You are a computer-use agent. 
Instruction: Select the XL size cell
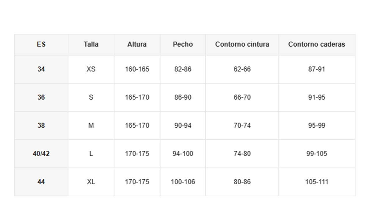(x=91, y=182)
